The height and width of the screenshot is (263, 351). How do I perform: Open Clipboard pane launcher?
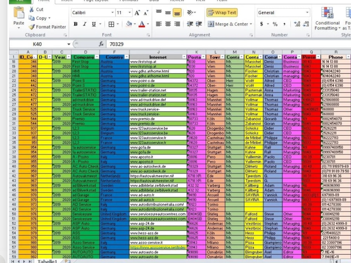(x=65, y=35)
